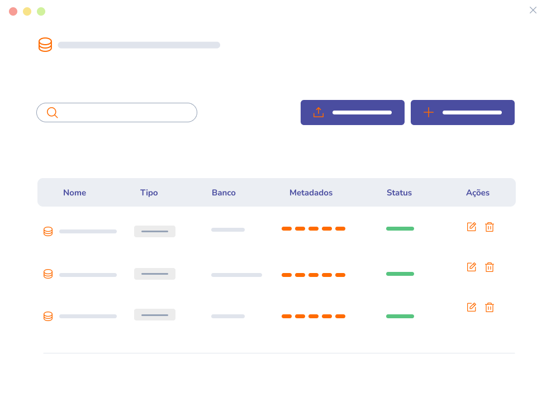
Task: Click the search magnifier icon
Action: (53, 112)
